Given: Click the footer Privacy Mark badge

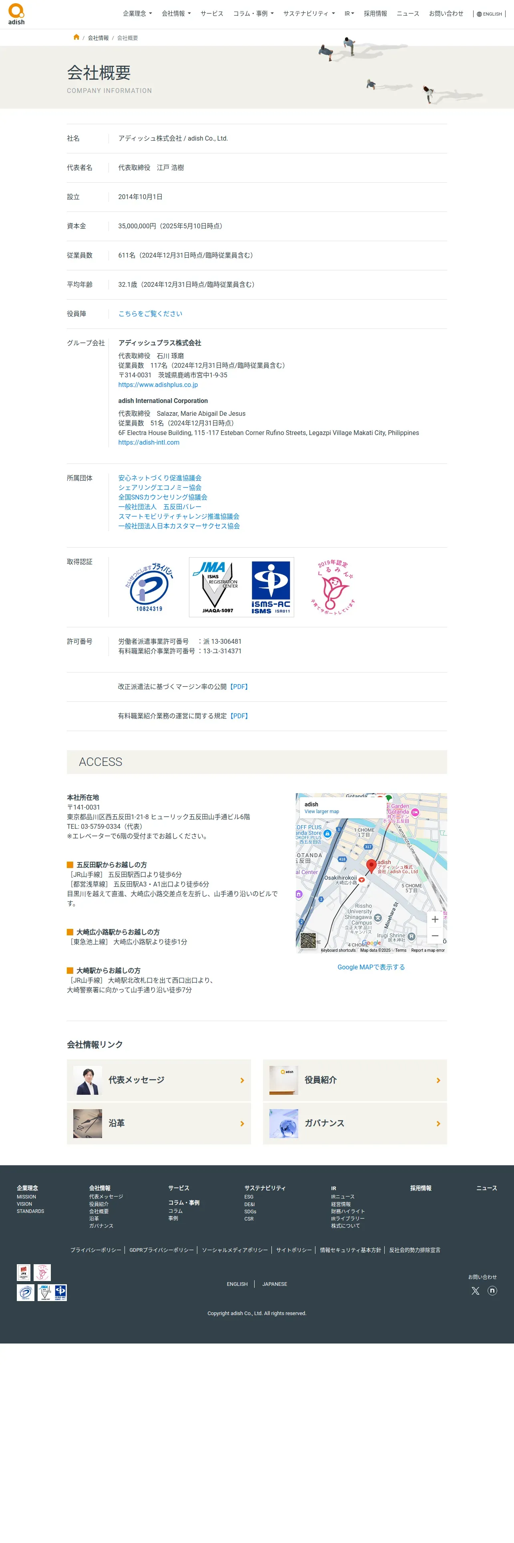Looking at the screenshot, I should pyautogui.click(x=25, y=1293).
